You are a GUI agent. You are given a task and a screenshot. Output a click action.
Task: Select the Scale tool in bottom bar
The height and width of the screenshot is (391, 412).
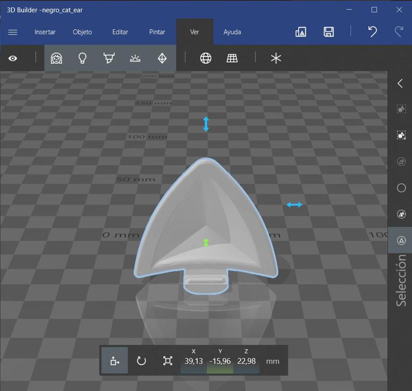click(x=168, y=361)
